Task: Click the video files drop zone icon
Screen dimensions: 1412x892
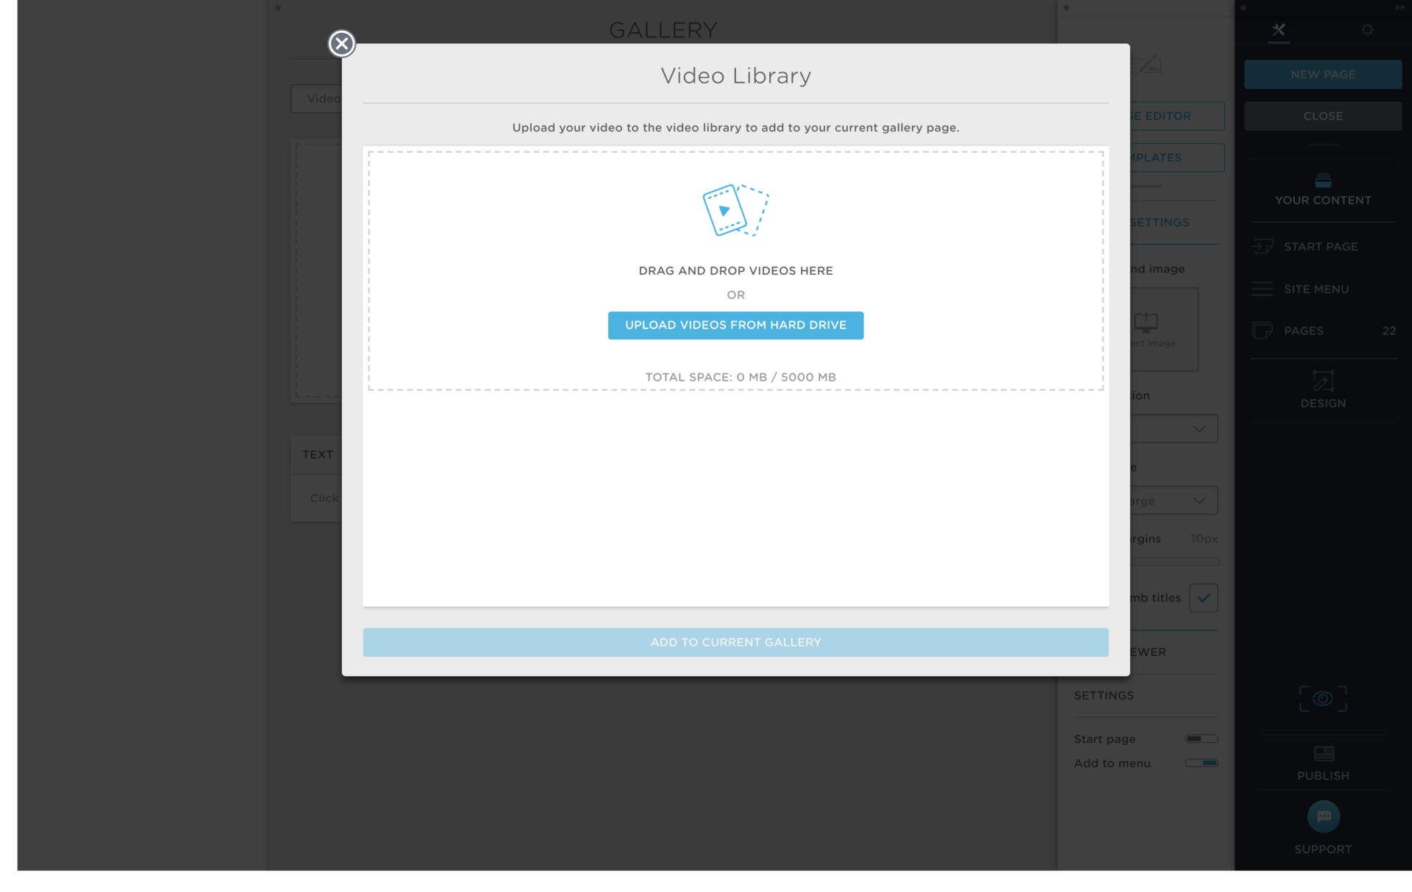Action: click(x=735, y=210)
